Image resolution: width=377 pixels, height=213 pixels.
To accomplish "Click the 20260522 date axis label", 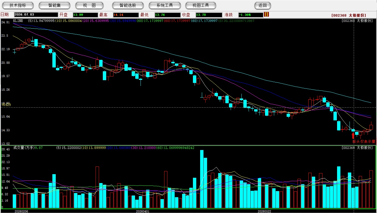I will pos(265,211).
